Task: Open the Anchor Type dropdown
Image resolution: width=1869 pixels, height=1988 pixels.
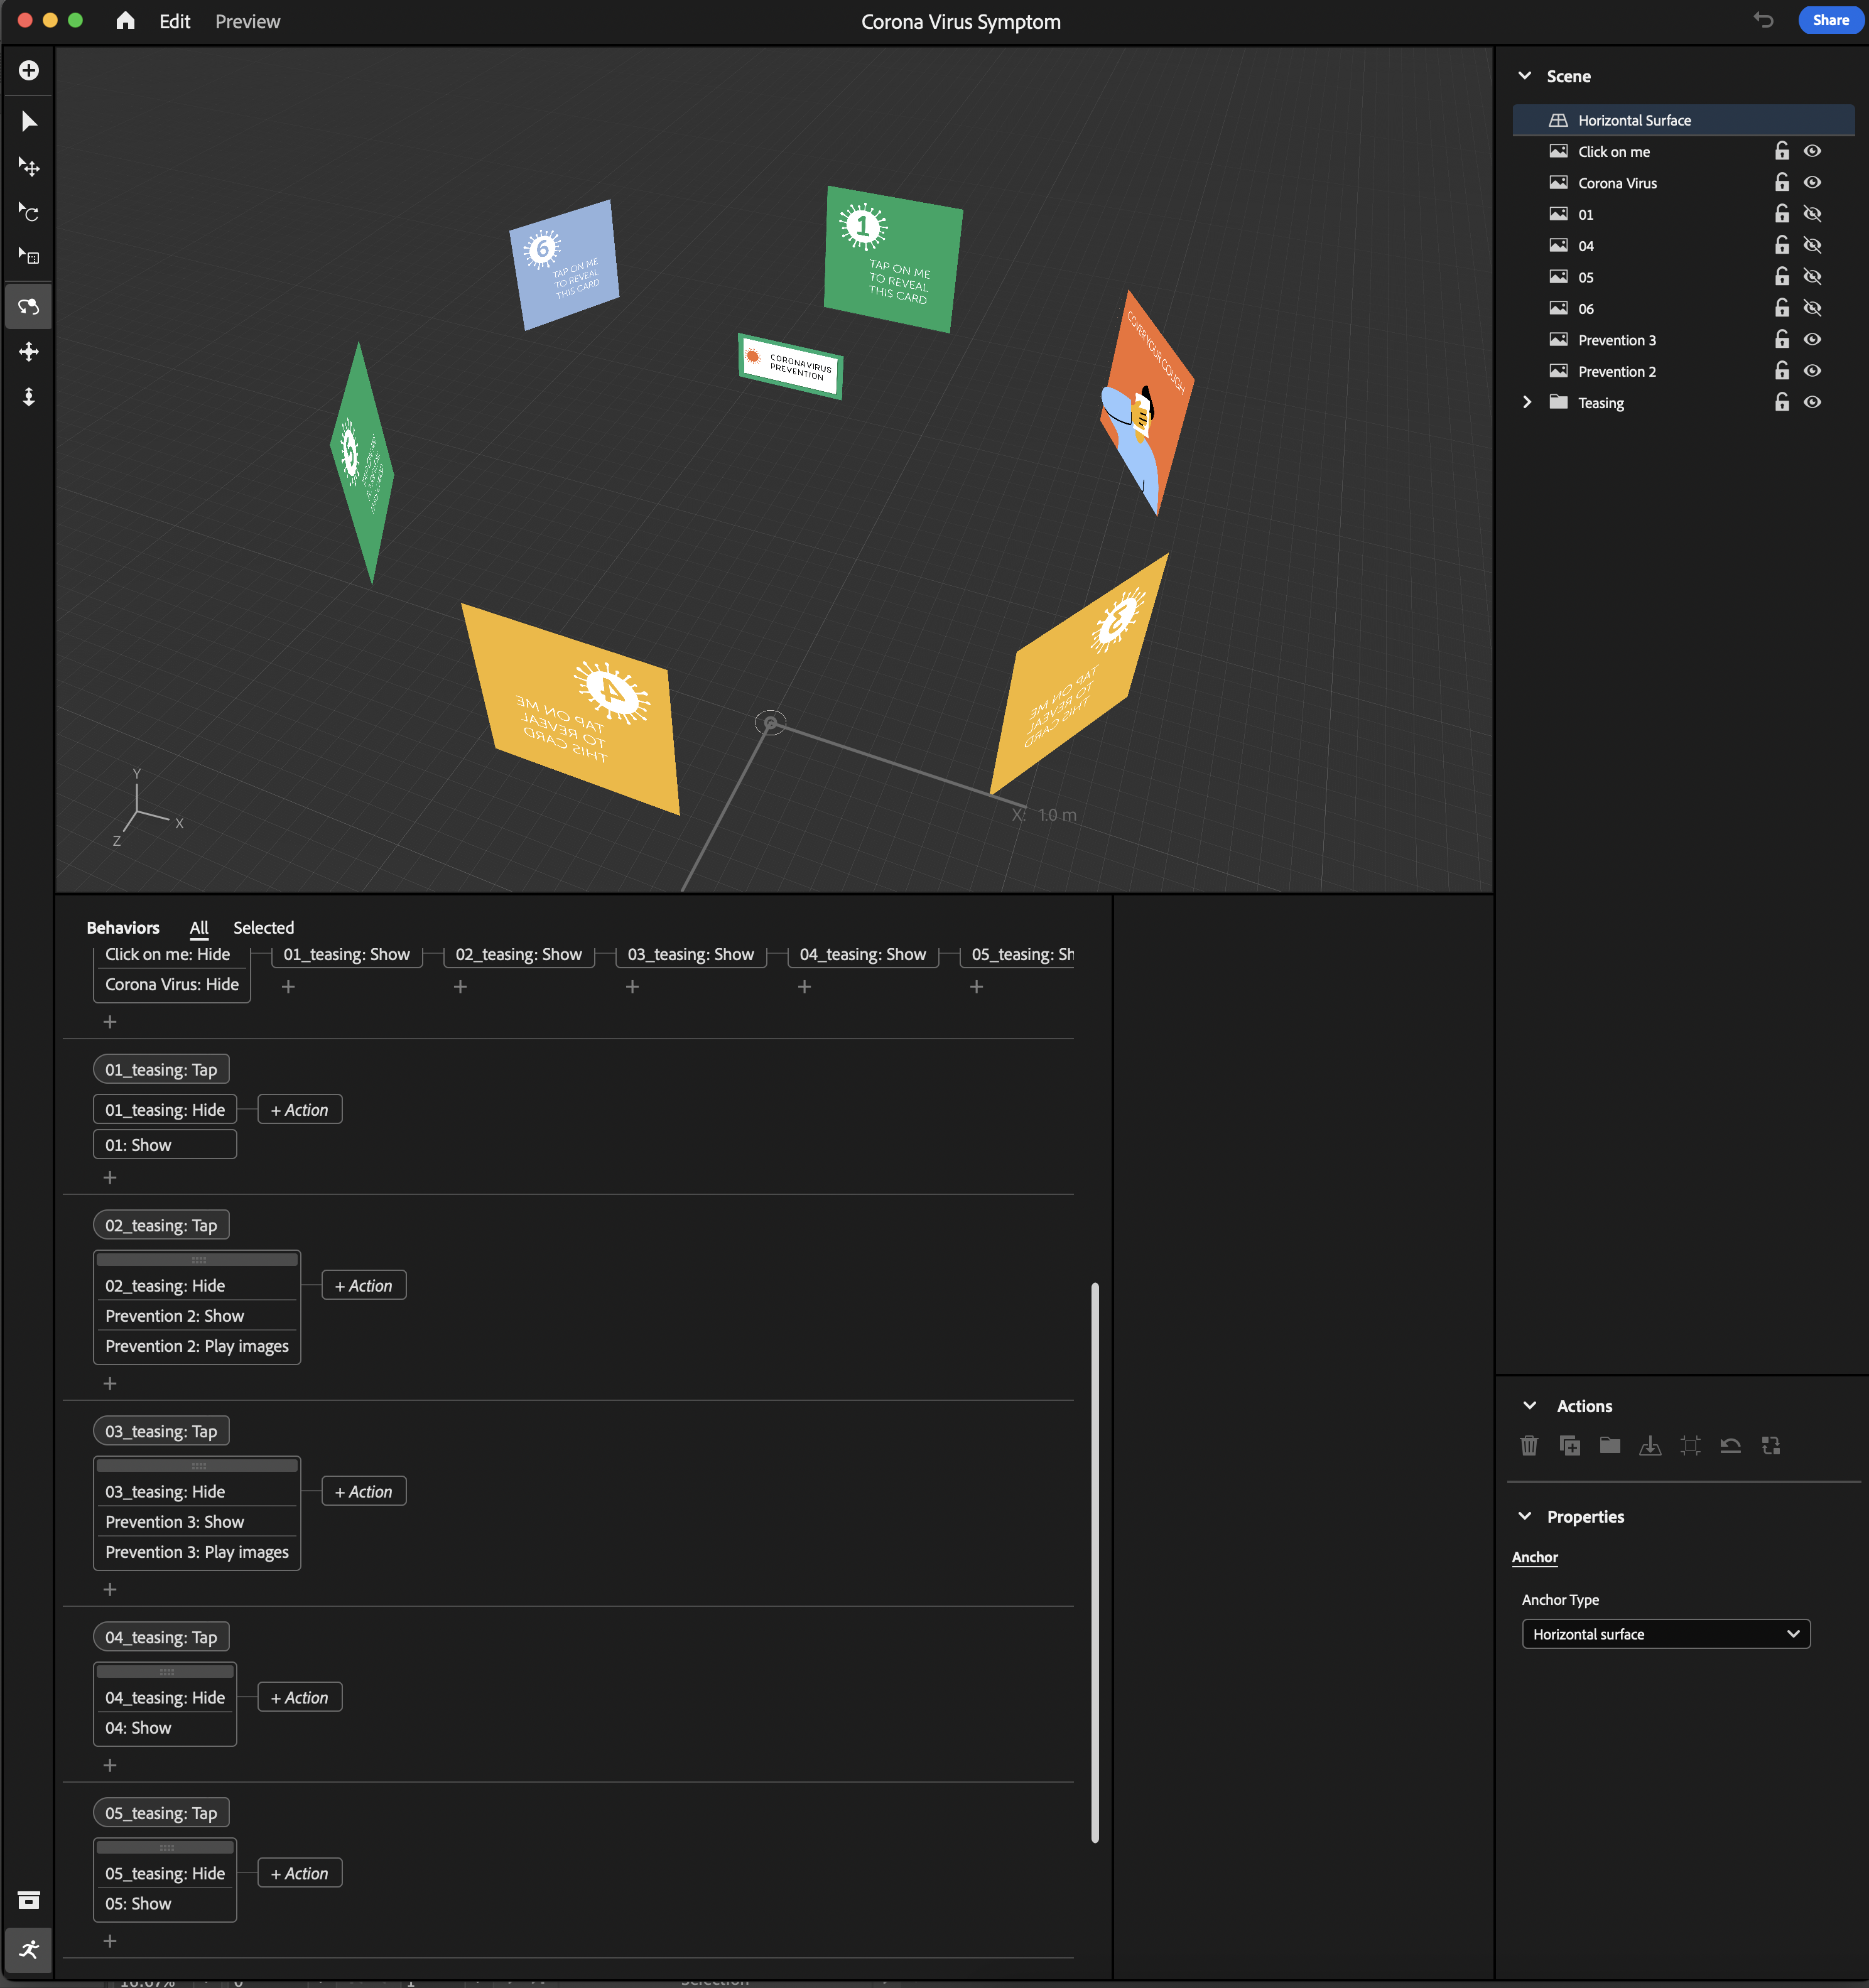Action: click(x=1665, y=1634)
